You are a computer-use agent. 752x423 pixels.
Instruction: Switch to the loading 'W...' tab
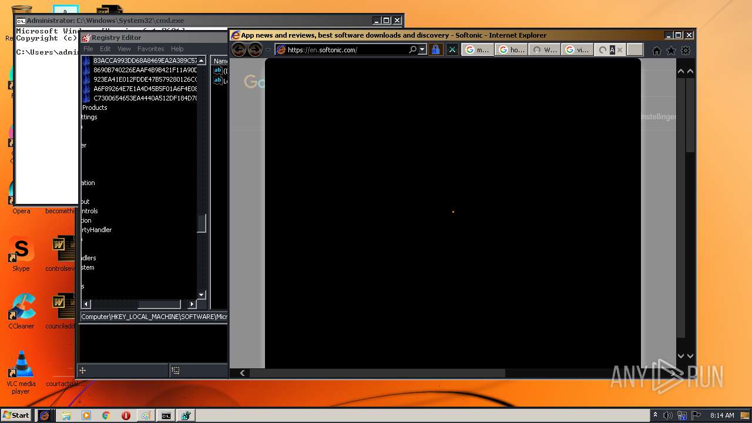(544, 50)
